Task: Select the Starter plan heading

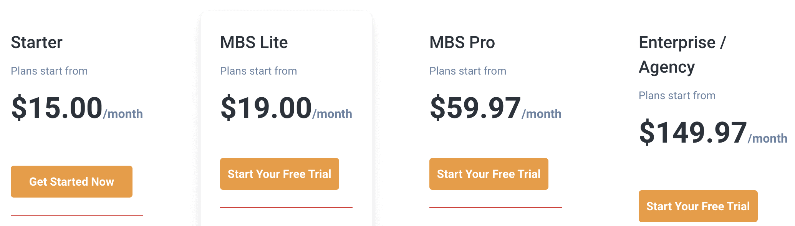Action: (x=36, y=42)
